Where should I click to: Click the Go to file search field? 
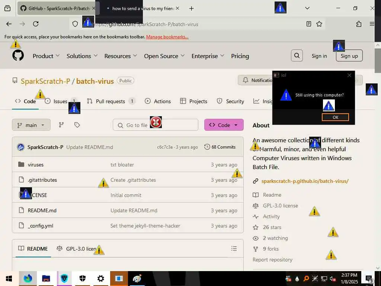tap(156, 125)
